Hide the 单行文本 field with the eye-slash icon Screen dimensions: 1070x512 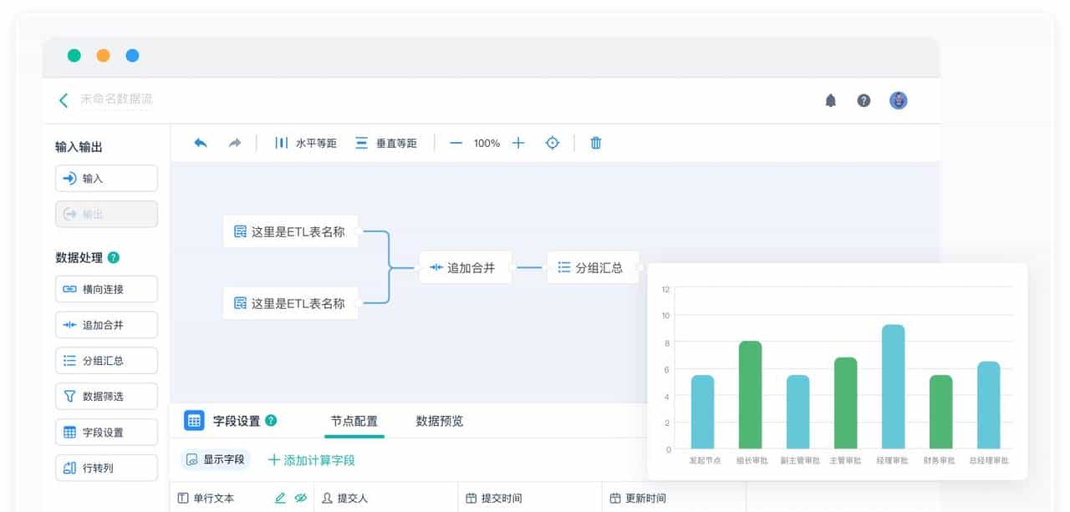pos(301,496)
